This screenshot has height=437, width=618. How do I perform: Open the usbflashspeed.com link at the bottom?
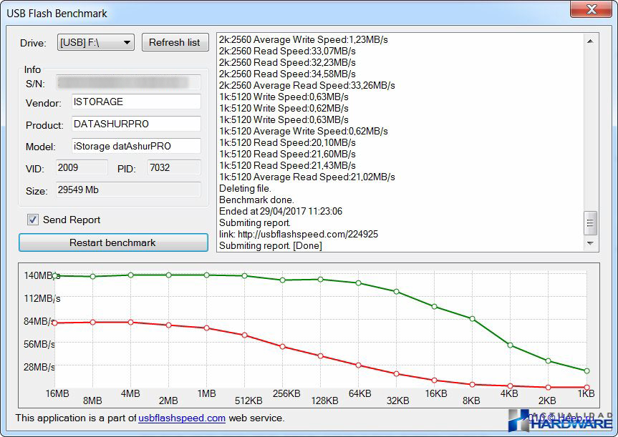[x=182, y=418]
